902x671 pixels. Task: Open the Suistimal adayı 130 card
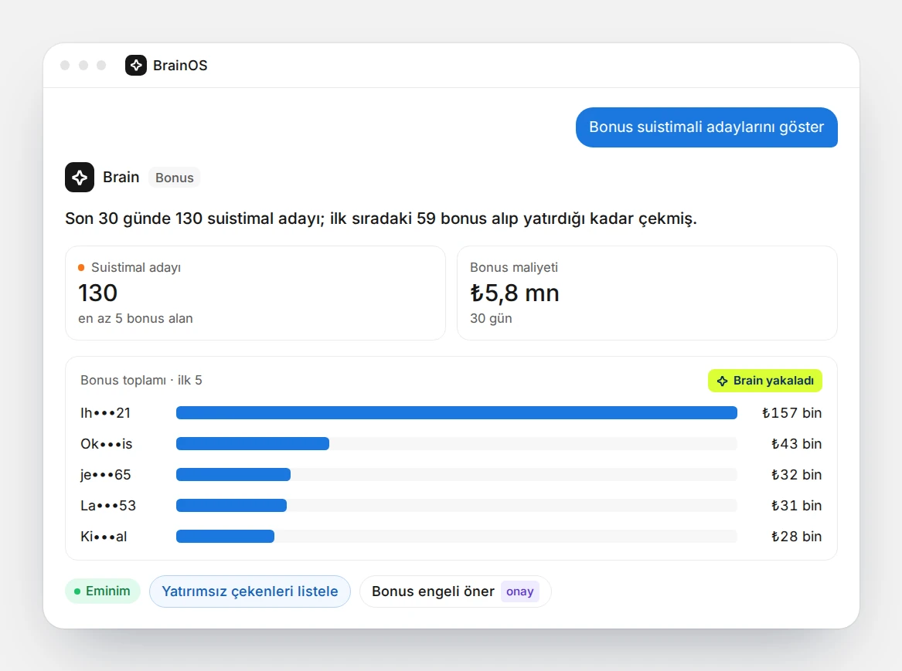coord(255,293)
